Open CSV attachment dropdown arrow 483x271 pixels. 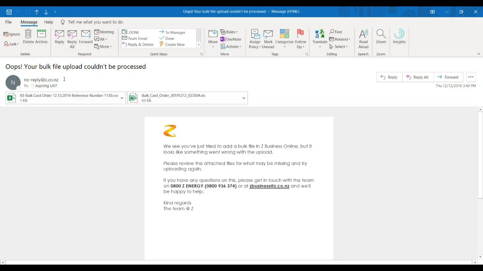[x=122, y=98]
